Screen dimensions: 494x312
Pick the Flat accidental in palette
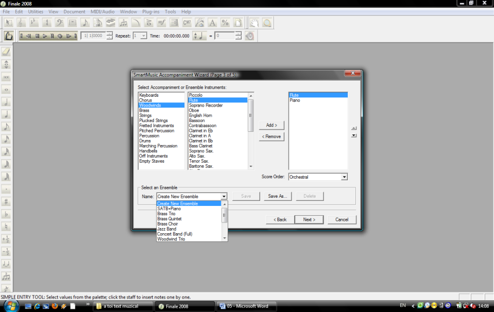6,214
